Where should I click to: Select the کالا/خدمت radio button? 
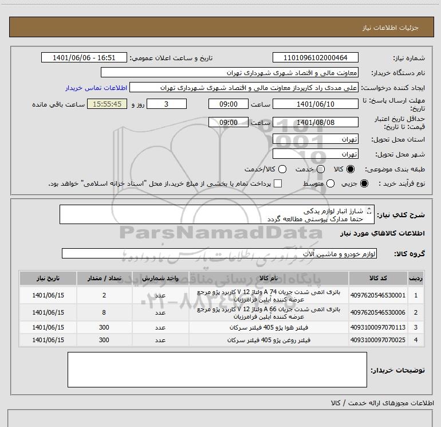(282, 169)
